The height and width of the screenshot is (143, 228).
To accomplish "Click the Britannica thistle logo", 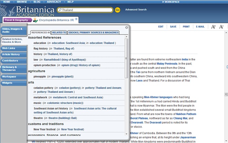I will 7,10.
